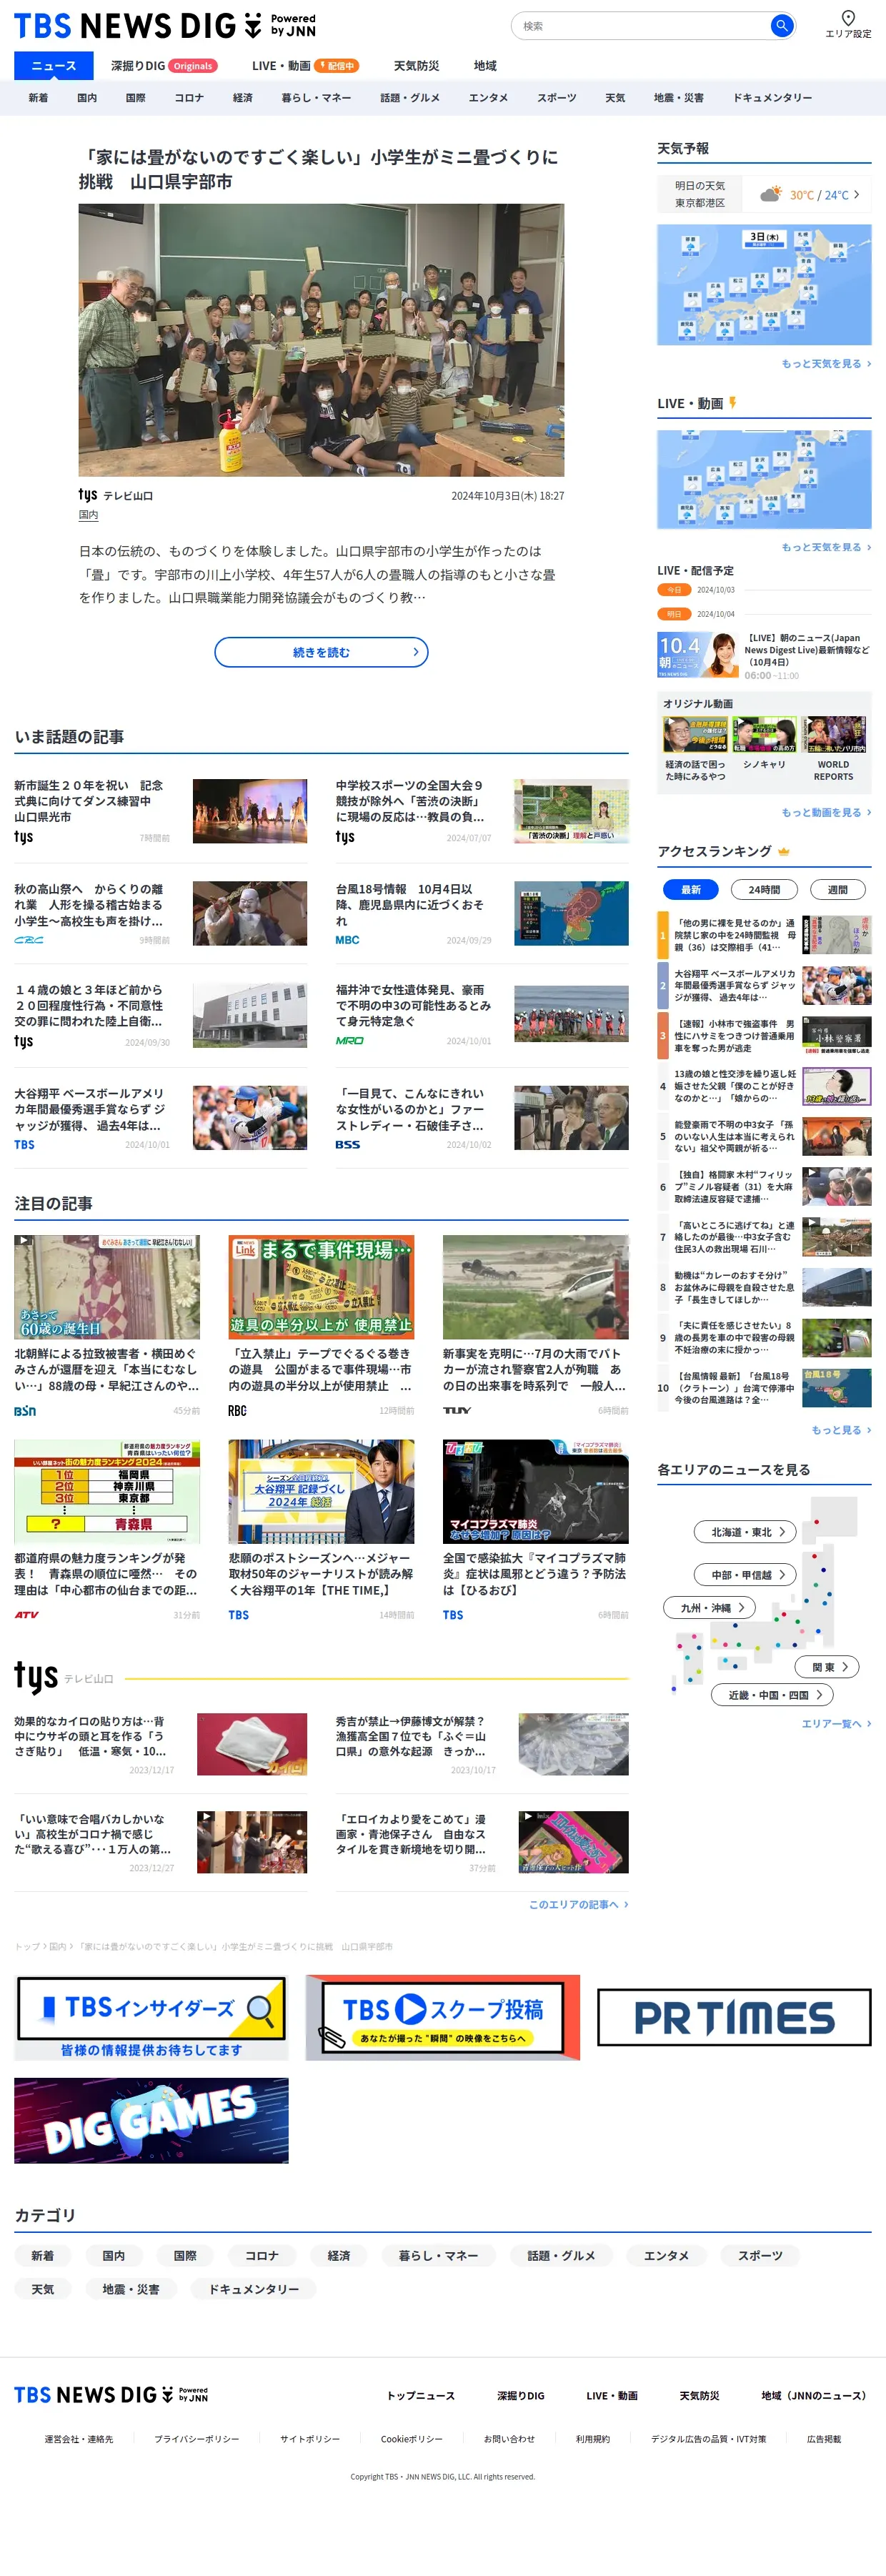Click the blue search magnifier button
This screenshot has width=886, height=2576.
[781, 25]
